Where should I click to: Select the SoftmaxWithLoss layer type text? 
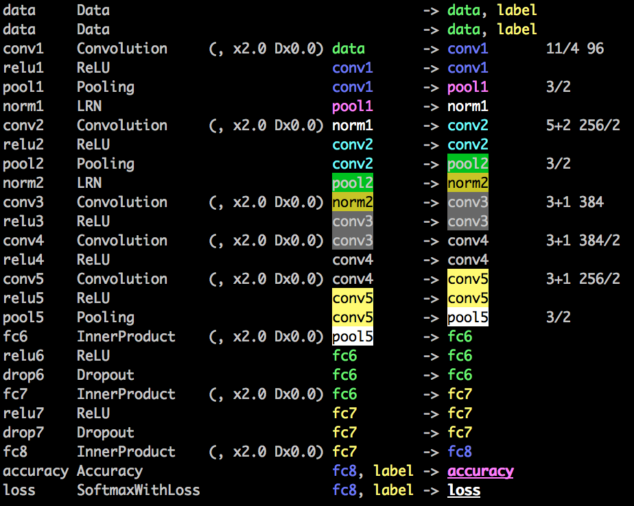click(x=138, y=490)
